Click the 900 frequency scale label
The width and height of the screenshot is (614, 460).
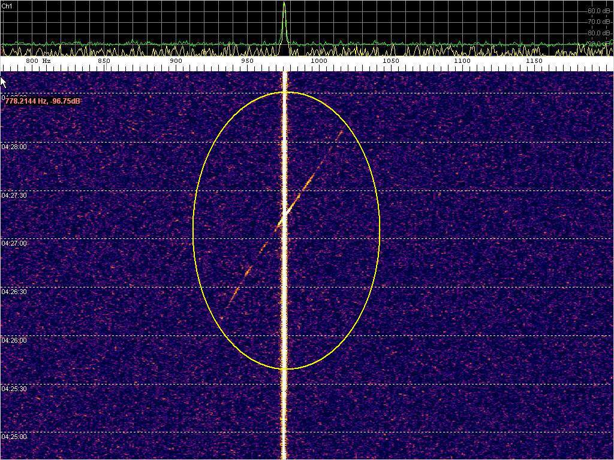pyautogui.click(x=176, y=61)
